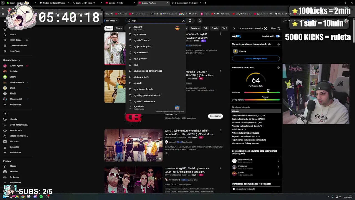Open Ideas diarias vidIQ tool
This screenshot has width=355, height=200.
(16, 40)
